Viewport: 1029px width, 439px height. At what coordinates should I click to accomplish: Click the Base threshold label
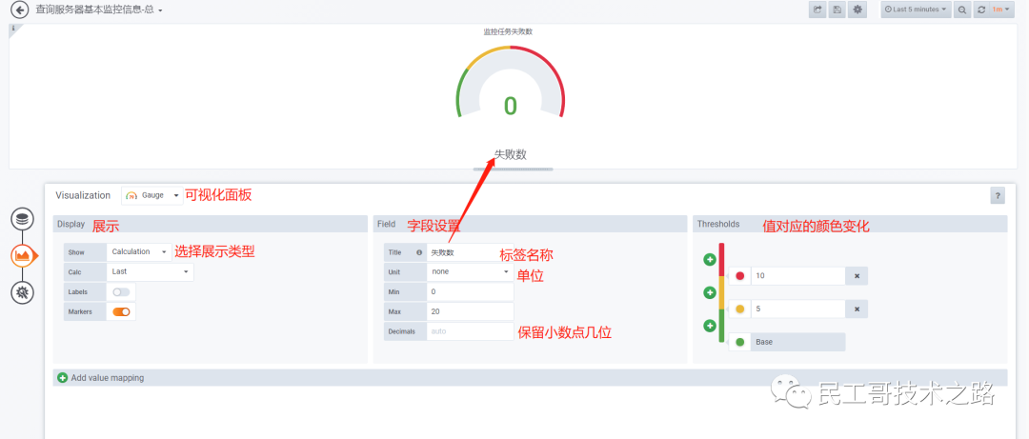click(x=797, y=343)
